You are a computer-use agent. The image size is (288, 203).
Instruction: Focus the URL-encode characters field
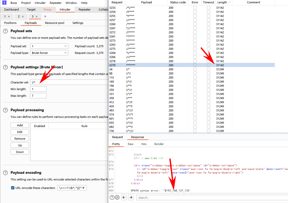tap(72, 188)
